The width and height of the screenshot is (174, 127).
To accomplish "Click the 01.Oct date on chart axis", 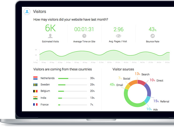I will click(x=101, y=62).
